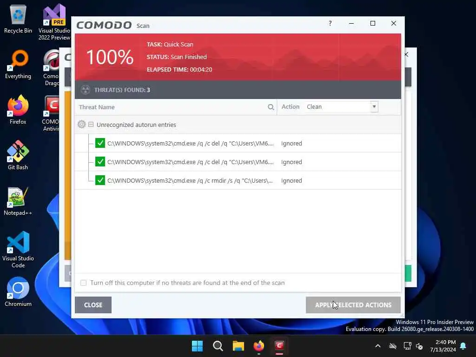Click the muted volume tray icon

tap(420, 346)
